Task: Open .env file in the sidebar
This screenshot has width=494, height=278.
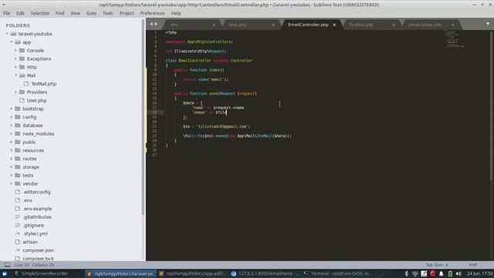Action: (x=28, y=201)
